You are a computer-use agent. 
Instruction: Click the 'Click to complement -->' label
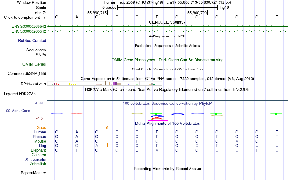[25, 18]
